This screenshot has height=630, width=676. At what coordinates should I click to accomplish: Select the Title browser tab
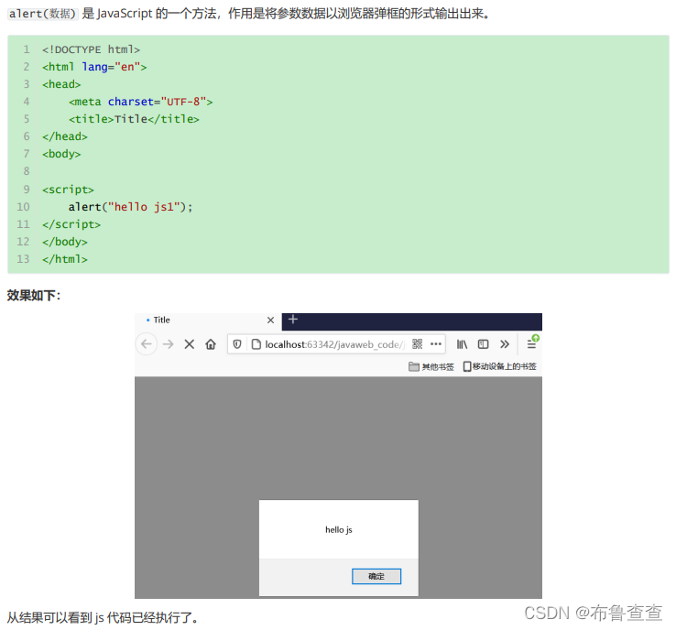click(x=208, y=321)
